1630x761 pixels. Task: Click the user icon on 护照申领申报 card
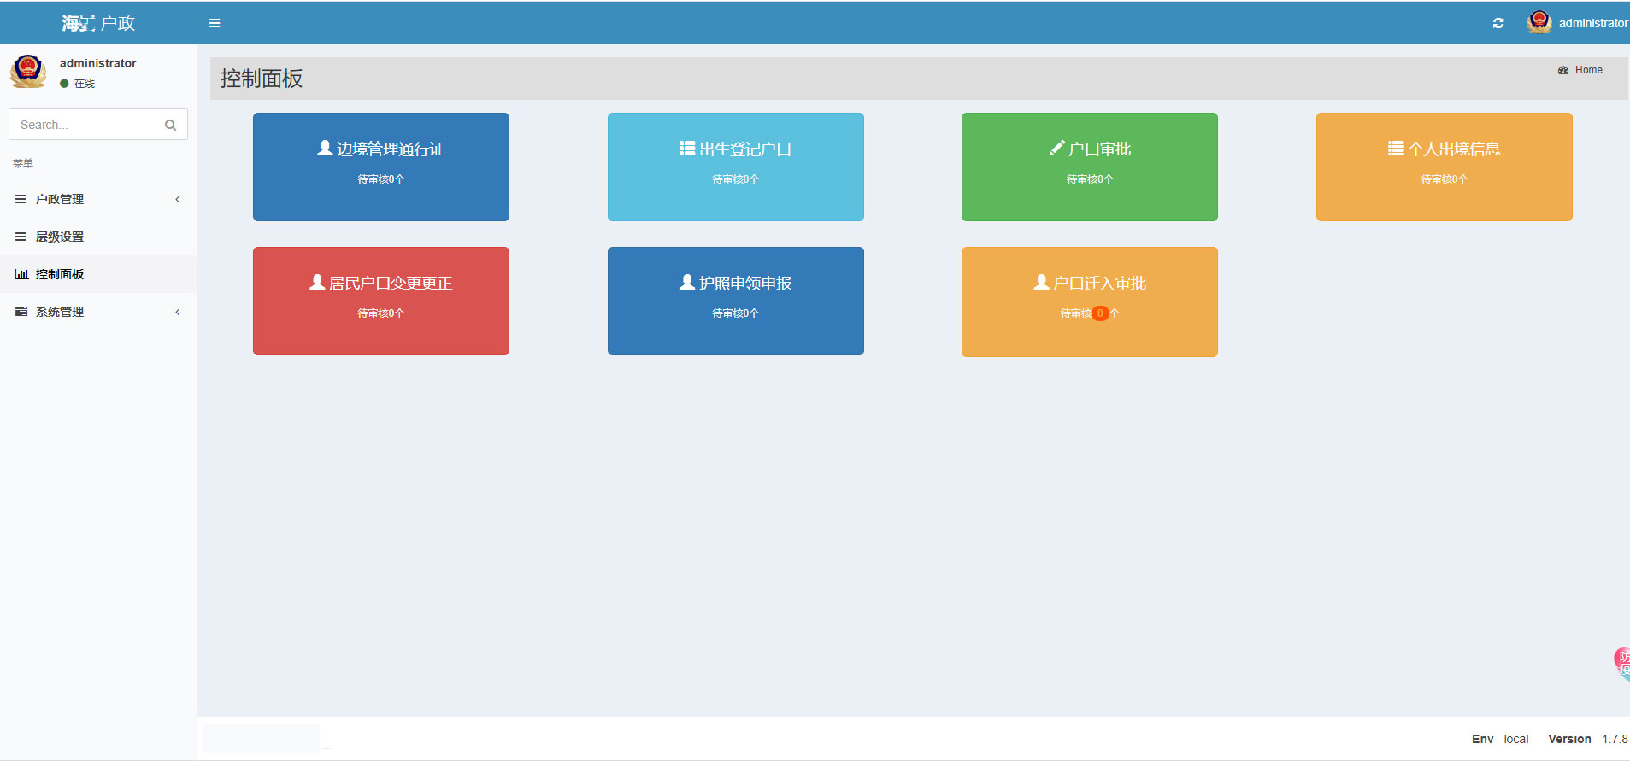(687, 282)
